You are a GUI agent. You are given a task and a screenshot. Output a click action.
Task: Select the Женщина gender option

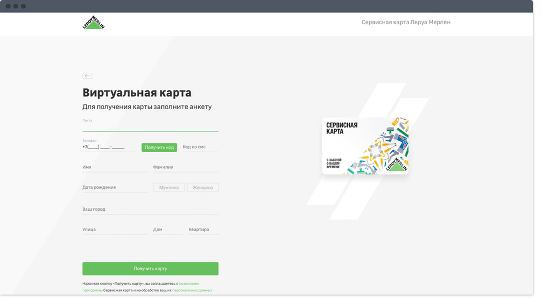(x=203, y=188)
